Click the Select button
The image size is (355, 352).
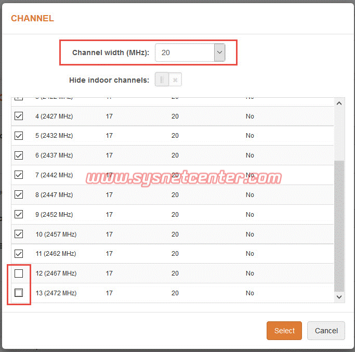click(284, 331)
